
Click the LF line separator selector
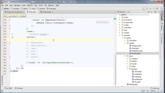148,91
